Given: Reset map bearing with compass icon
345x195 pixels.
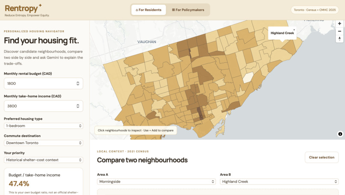Looking at the screenshot, I should pos(339,38).
